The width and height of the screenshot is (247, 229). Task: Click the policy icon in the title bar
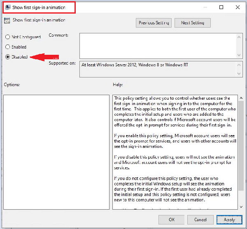(x=7, y=7)
